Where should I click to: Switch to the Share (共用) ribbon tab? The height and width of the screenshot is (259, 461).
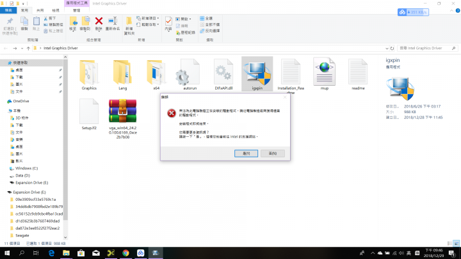coord(40,10)
